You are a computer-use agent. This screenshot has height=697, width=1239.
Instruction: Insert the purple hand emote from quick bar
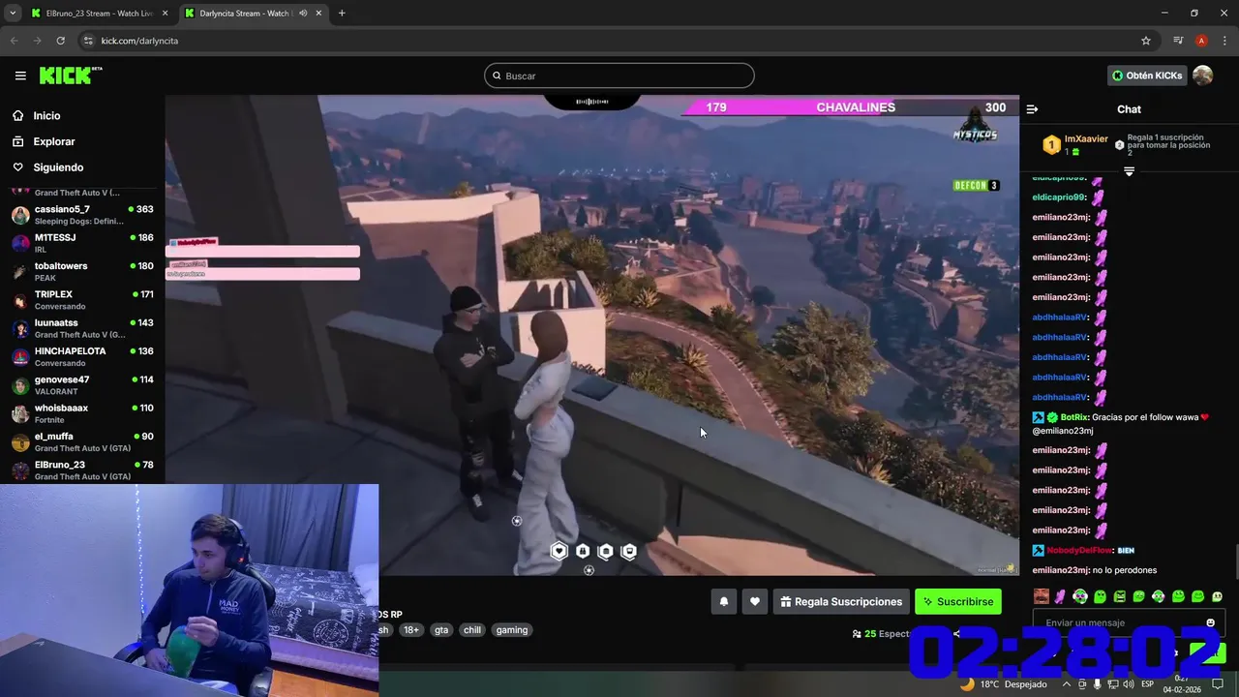click(1060, 596)
